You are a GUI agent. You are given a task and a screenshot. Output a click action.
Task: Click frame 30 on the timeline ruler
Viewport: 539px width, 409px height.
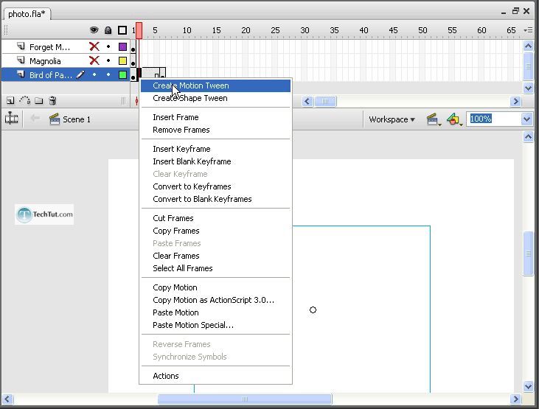coord(305,30)
